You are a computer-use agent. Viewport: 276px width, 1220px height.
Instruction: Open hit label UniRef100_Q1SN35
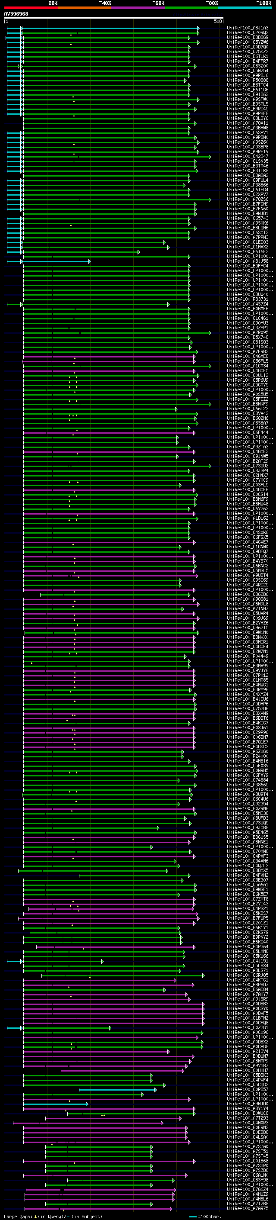coord(248,161)
